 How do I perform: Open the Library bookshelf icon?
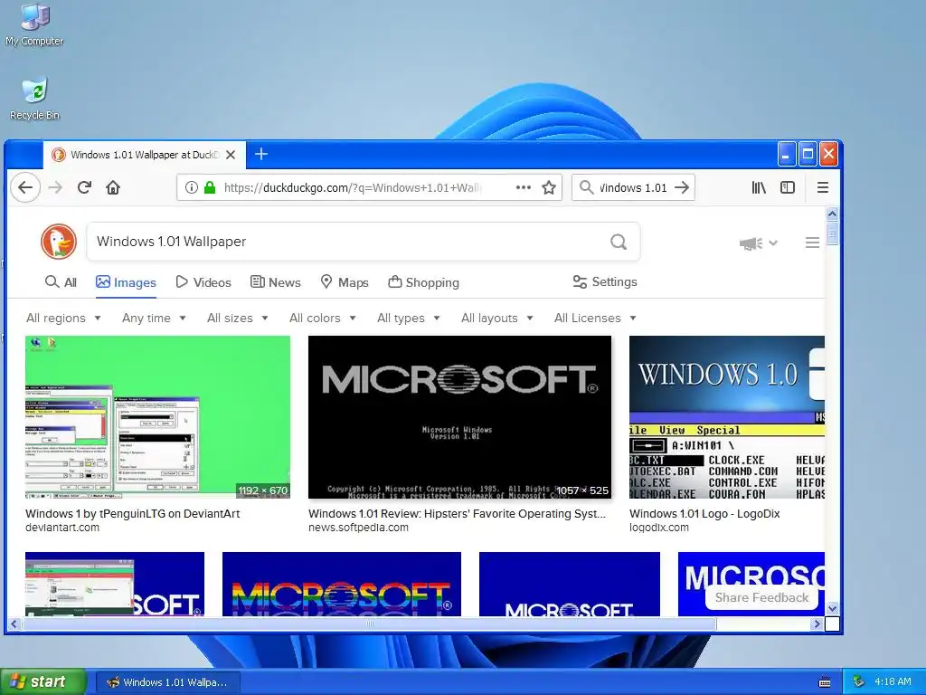(759, 188)
